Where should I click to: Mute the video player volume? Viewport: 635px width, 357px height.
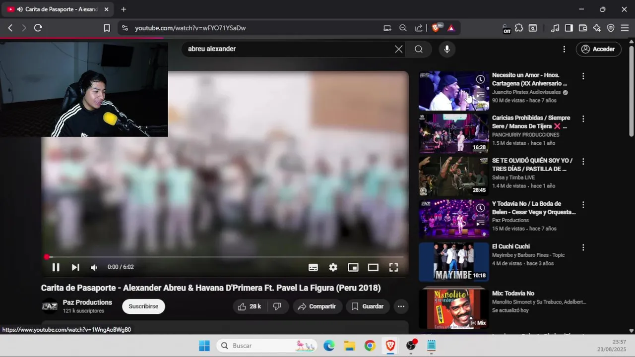[x=94, y=267]
